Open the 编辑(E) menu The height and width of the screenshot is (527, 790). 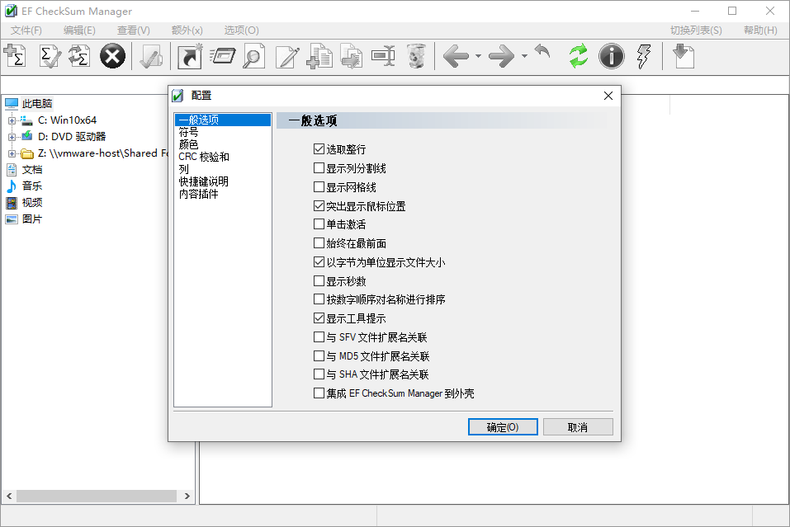point(79,31)
